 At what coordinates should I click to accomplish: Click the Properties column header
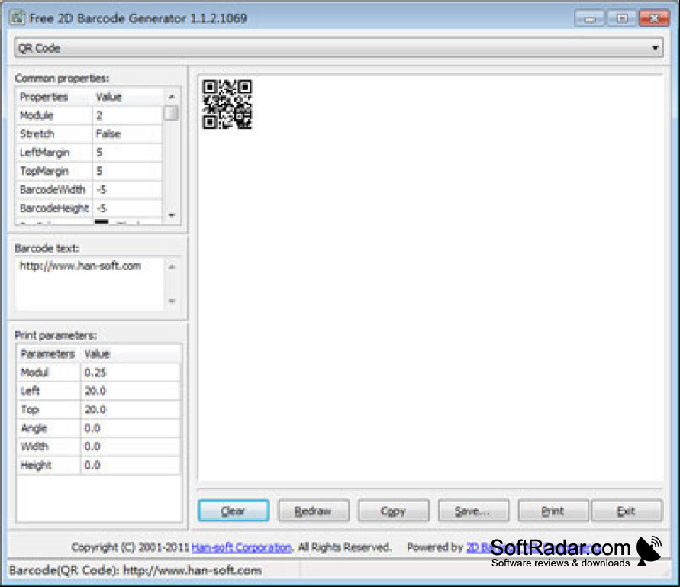click(54, 97)
